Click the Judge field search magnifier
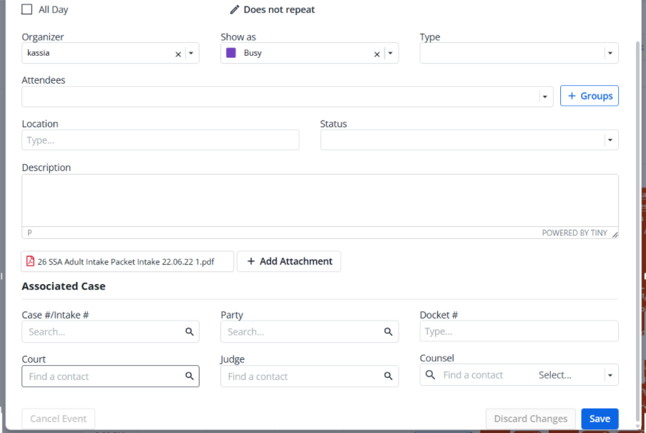 tap(388, 375)
